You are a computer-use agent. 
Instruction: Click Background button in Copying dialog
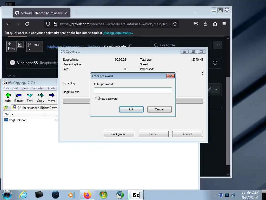point(119,134)
